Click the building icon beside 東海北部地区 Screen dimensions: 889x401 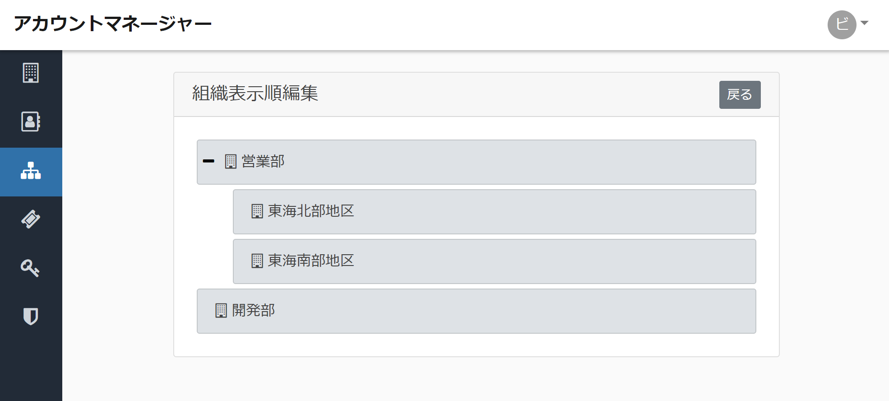(257, 211)
